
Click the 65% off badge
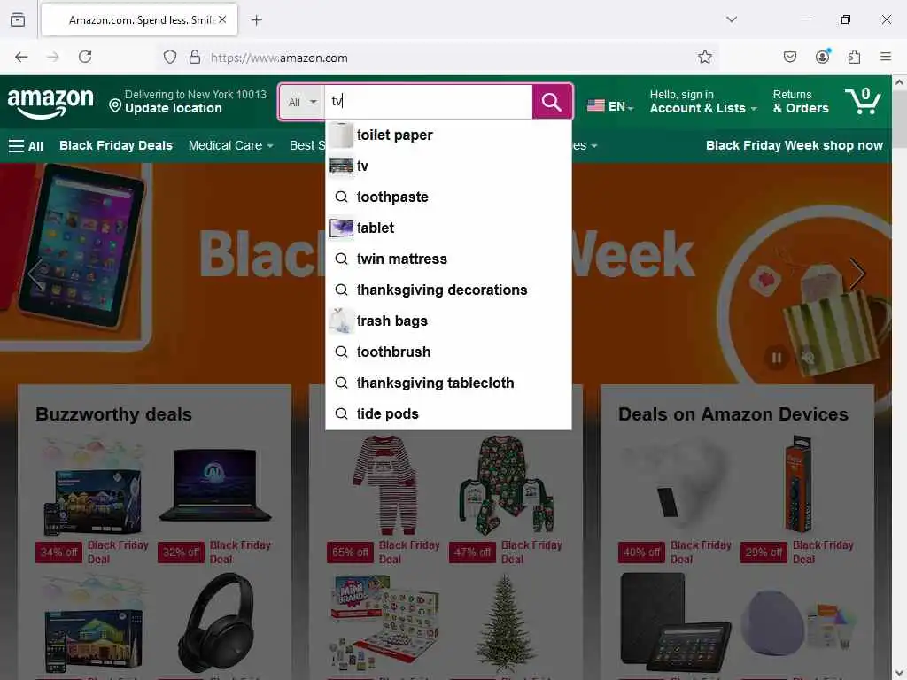coord(351,552)
